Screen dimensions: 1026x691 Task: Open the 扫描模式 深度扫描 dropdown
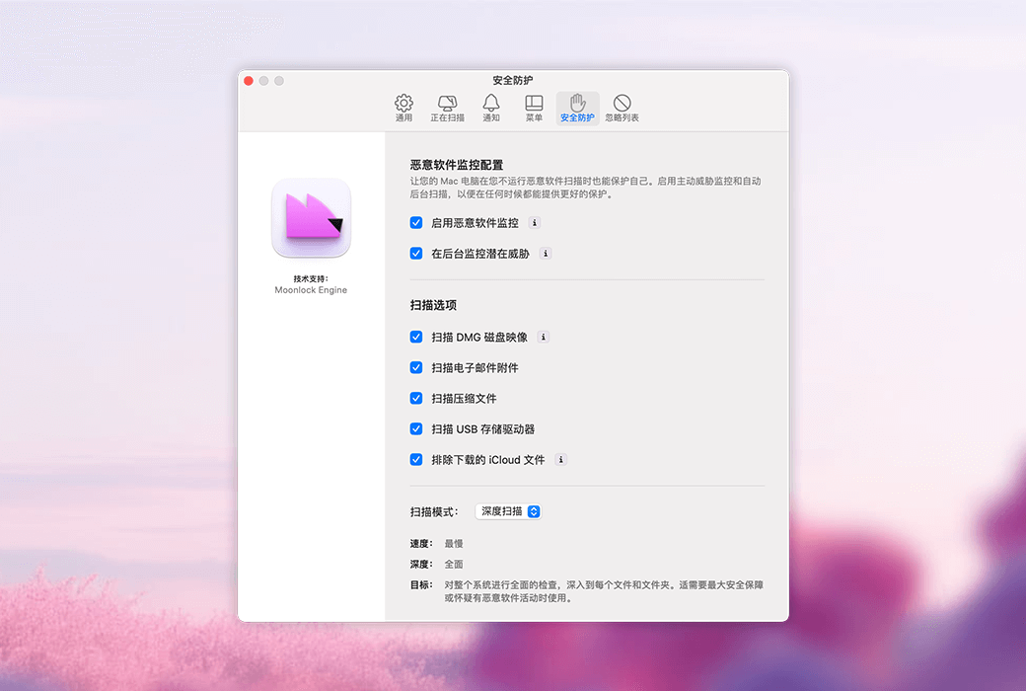click(x=508, y=511)
